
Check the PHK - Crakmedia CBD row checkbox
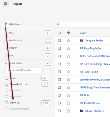tap(59, 56)
